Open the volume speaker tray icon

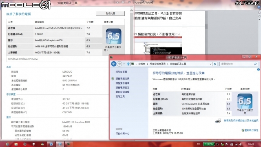pyautogui.click(x=241, y=144)
